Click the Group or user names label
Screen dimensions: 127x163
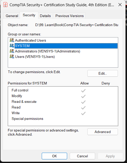[24, 34]
